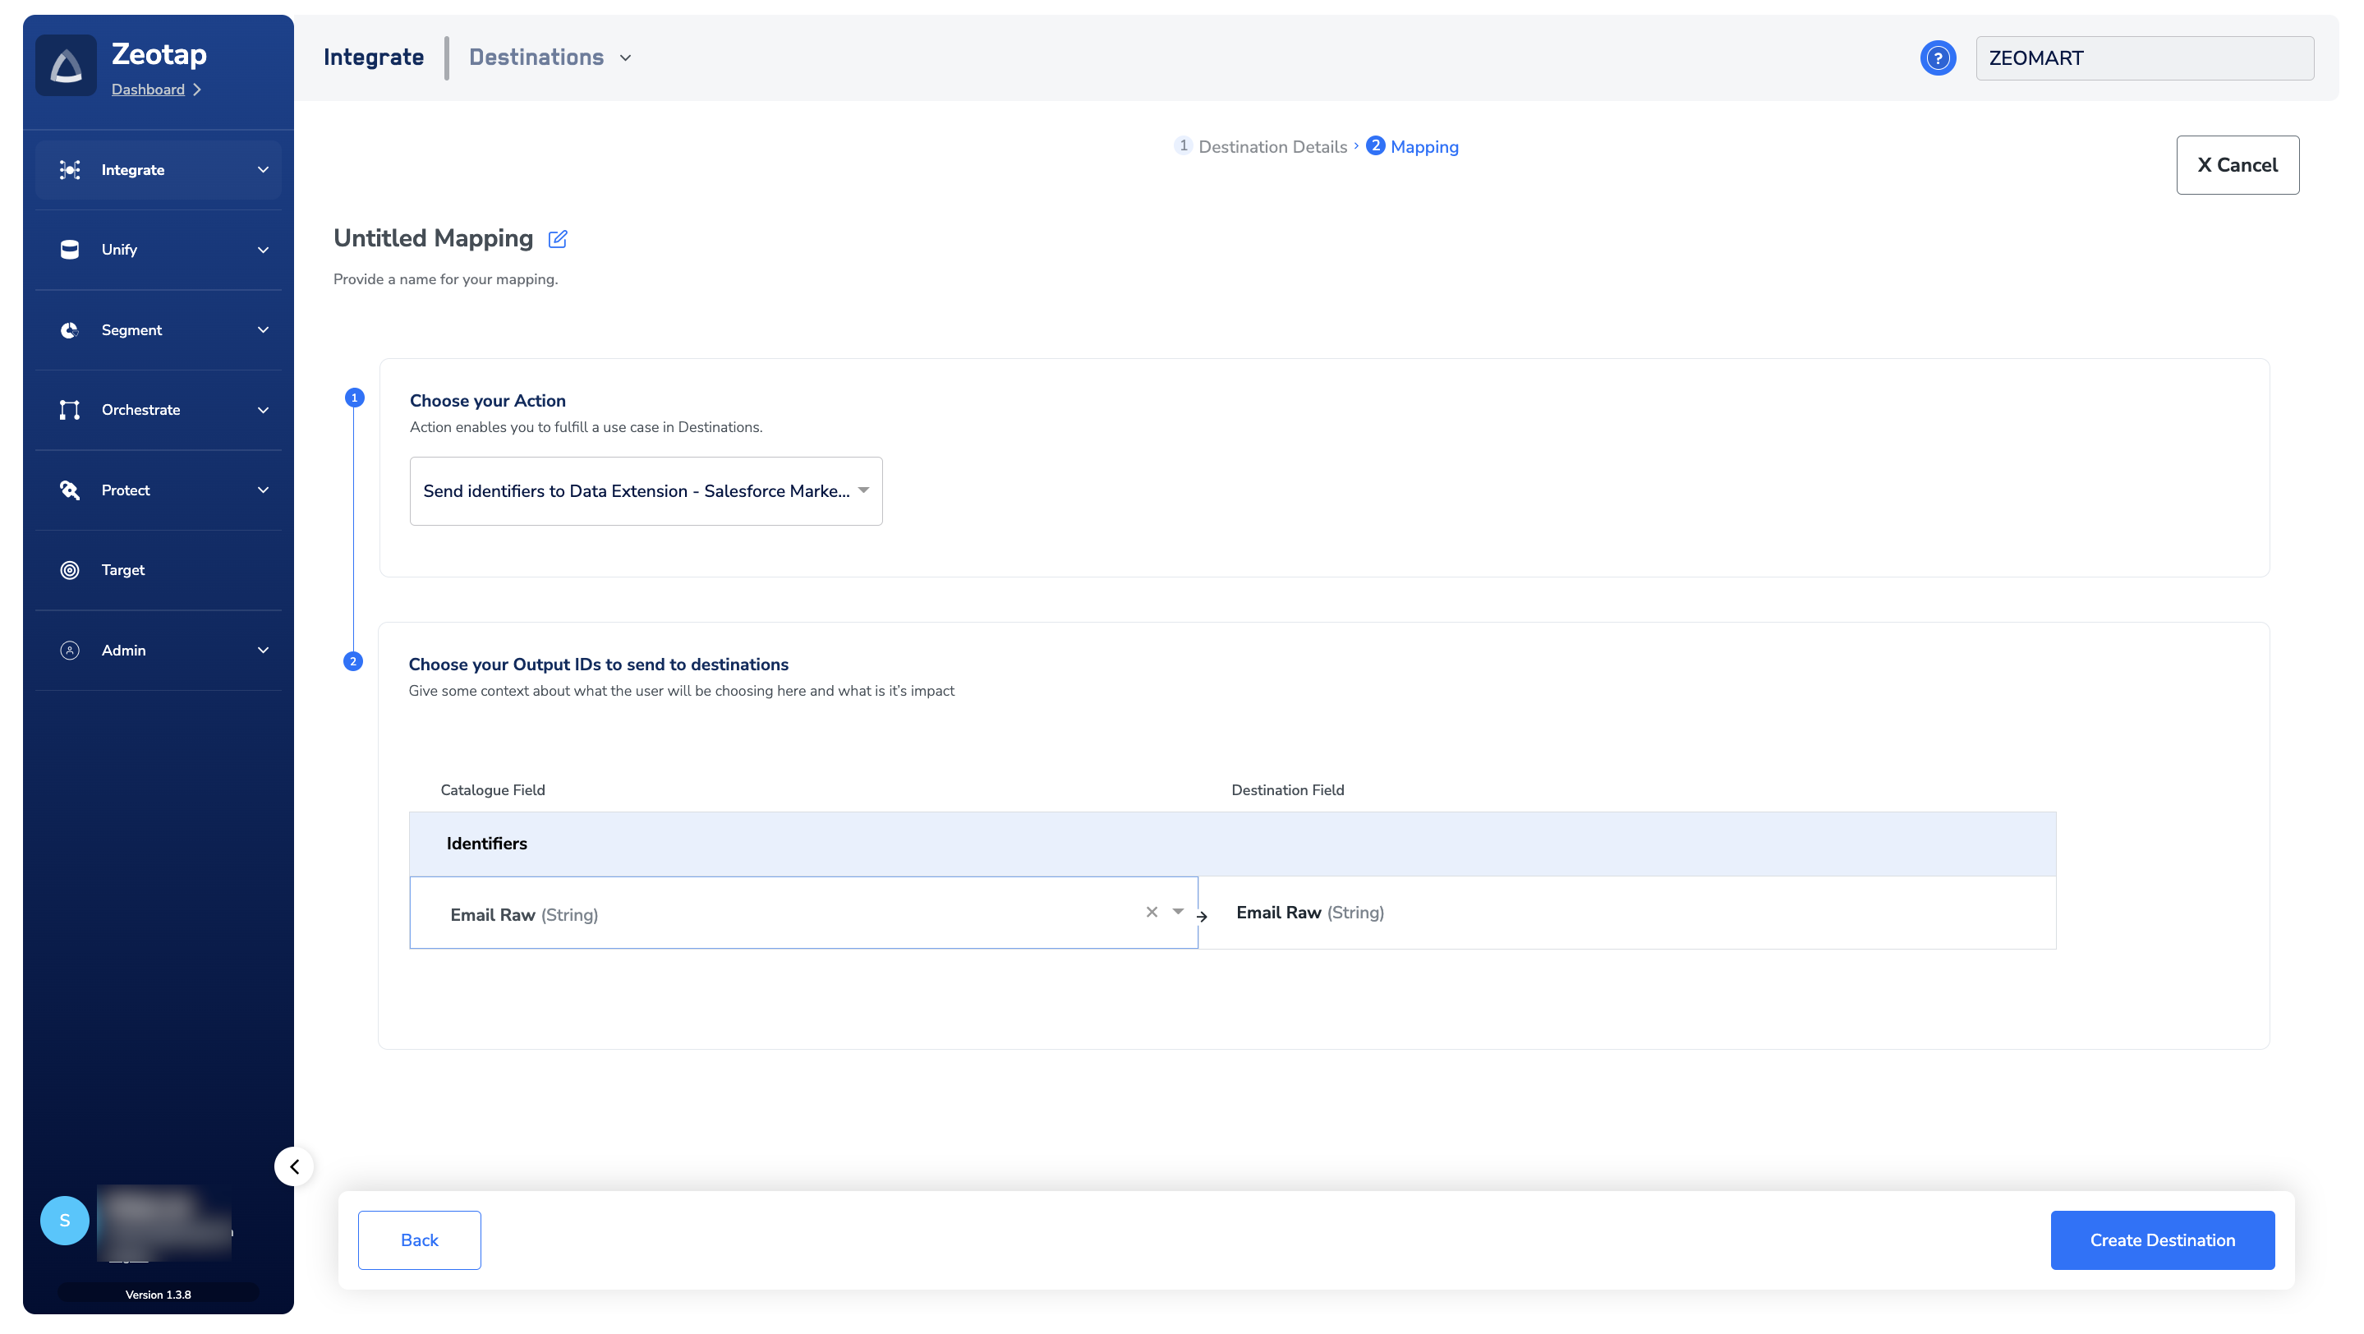The height and width of the screenshot is (1334, 2364).
Task: Click the Zeotap logo icon
Action: click(x=66, y=65)
